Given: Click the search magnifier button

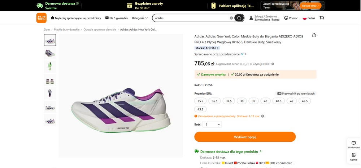Looking at the screenshot, I should [239, 18].
